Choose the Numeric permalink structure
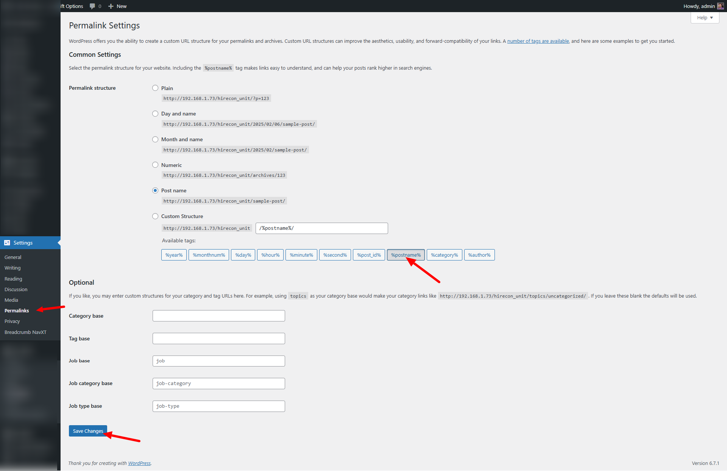 155,165
